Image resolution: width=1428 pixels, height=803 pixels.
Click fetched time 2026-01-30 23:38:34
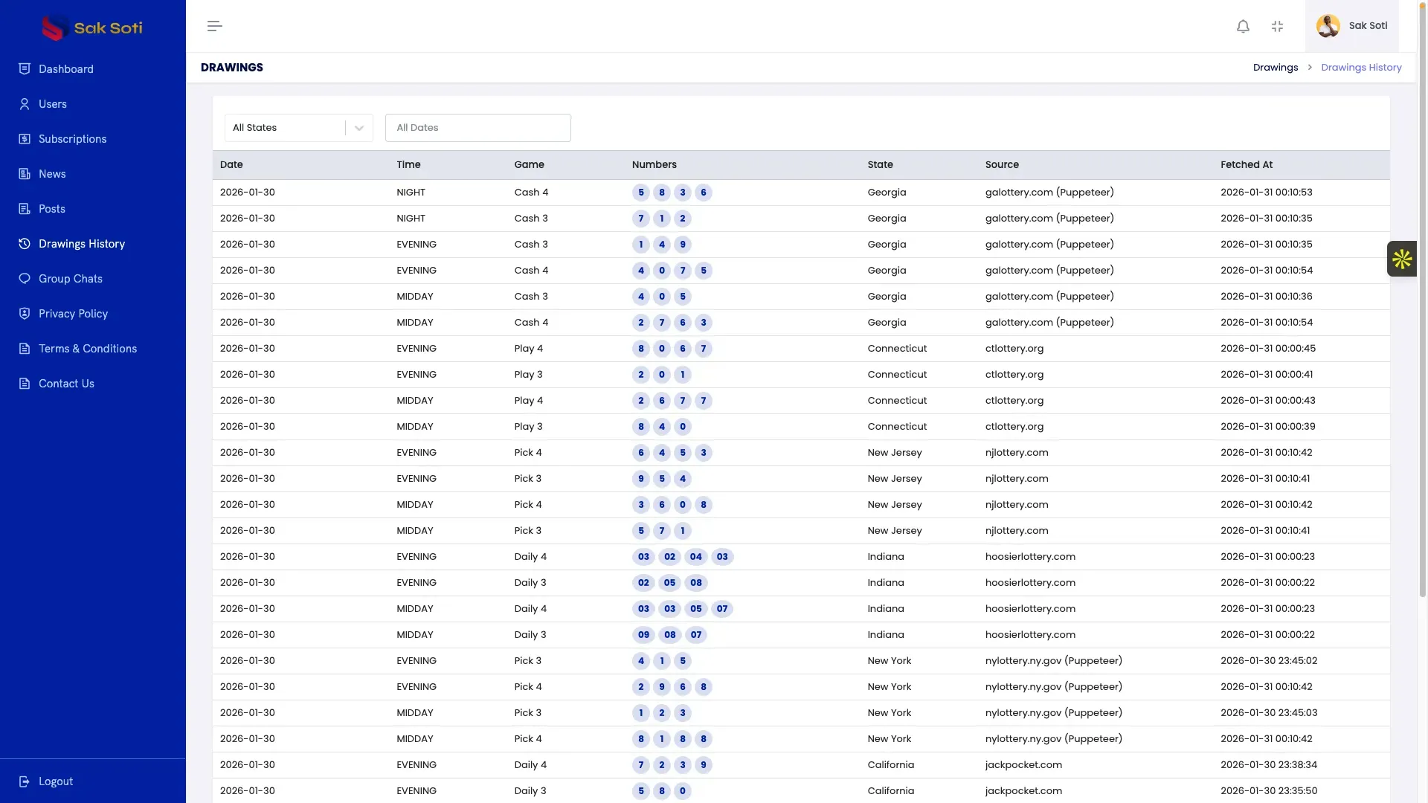[1269, 765]
